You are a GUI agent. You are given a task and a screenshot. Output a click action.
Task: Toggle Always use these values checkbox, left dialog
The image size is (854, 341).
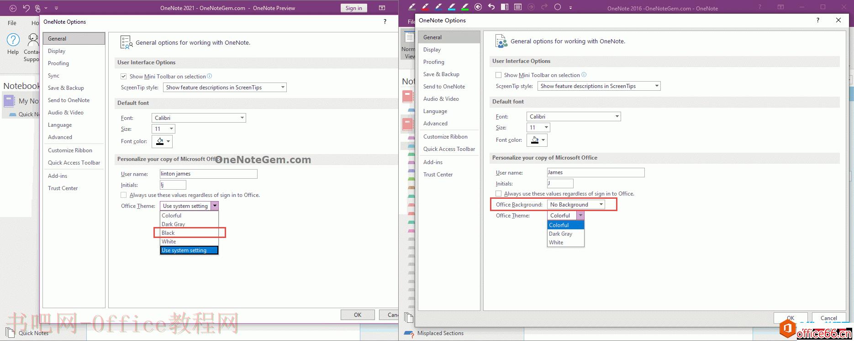tap(123, 195)
